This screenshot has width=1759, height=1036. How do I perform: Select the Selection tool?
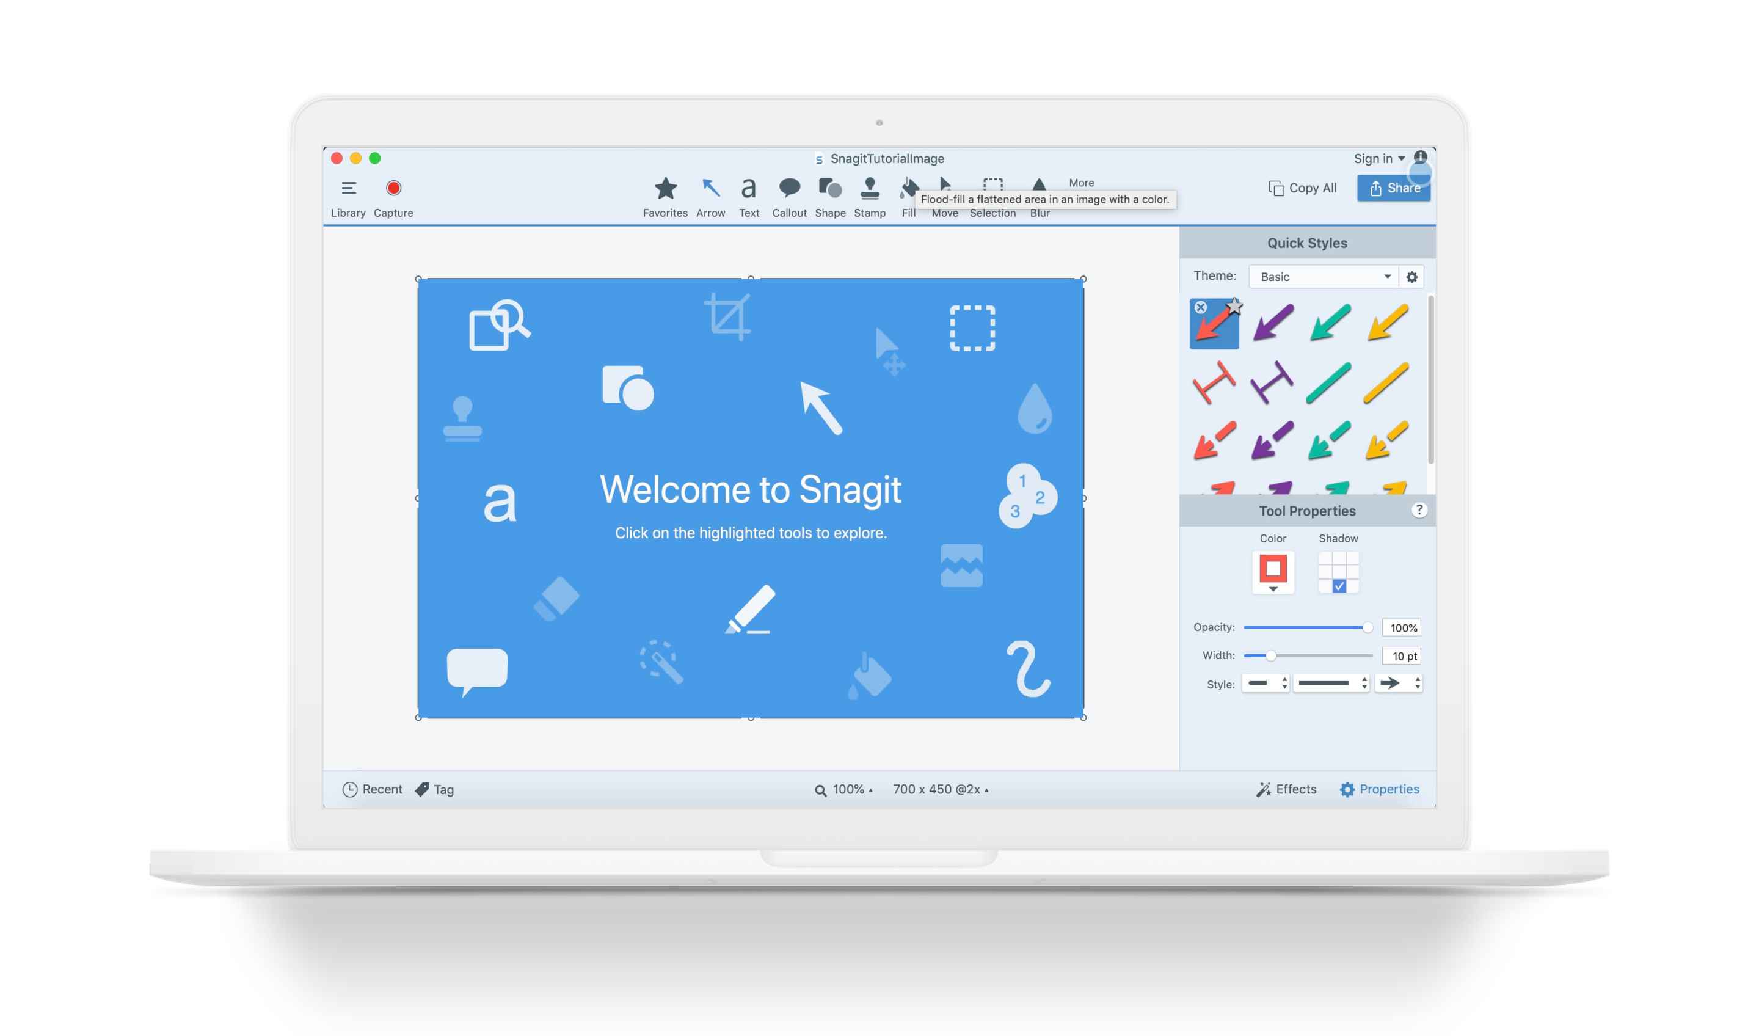(992, 186)
